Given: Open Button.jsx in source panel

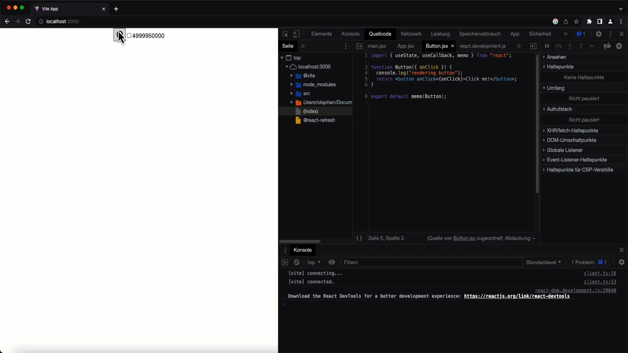Looking at the screenshot, I should pyautogui.click(x=437, y=46).
